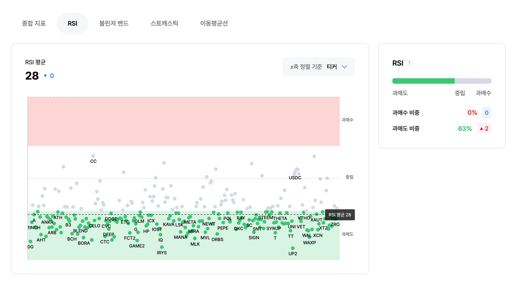Viewport: 516px width, 290px height.
Task: Click the RSI help question mark icon
Action: tap(409, 63)
